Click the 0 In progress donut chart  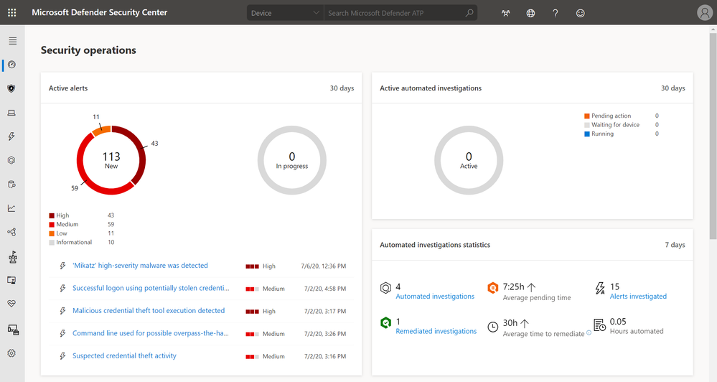pyautogui.click(x=291, y=160)
